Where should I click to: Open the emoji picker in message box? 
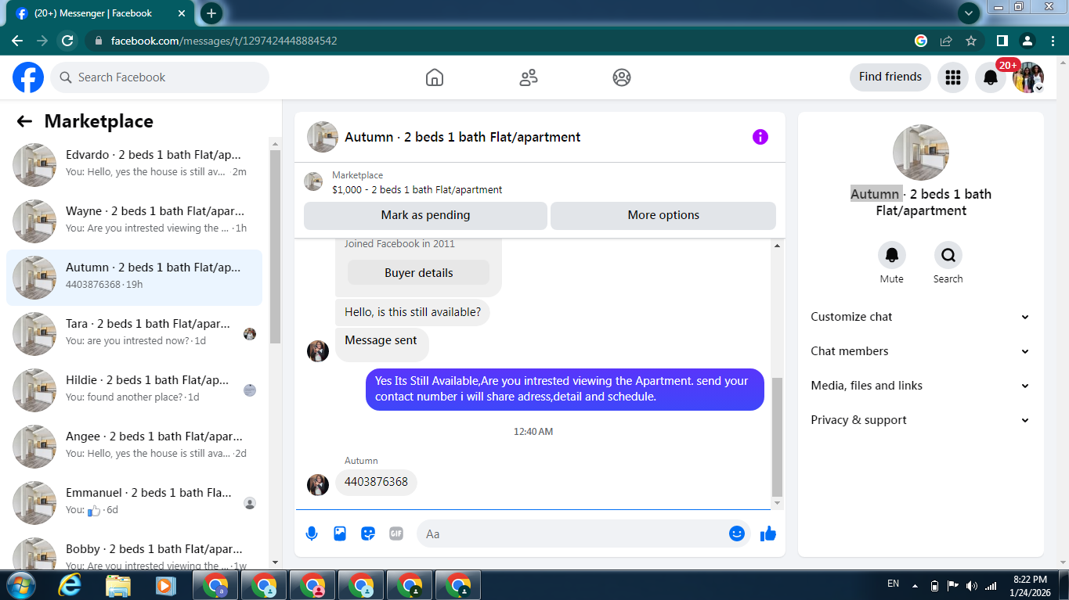pyautogui.click(x=737, y=534)
